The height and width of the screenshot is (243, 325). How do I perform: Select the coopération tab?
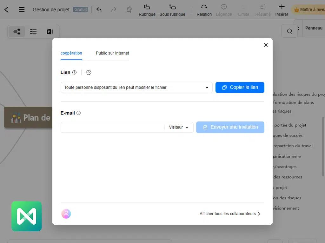[x=71, y=53]
